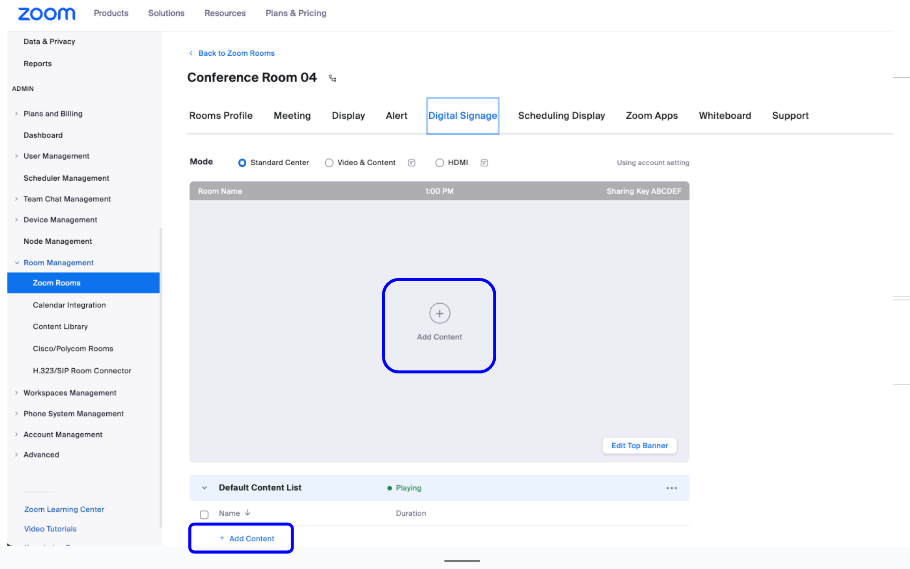Open Data & Privacy in sidebar
The width and height of the screenshot is (910, 569).
[49, 42]
